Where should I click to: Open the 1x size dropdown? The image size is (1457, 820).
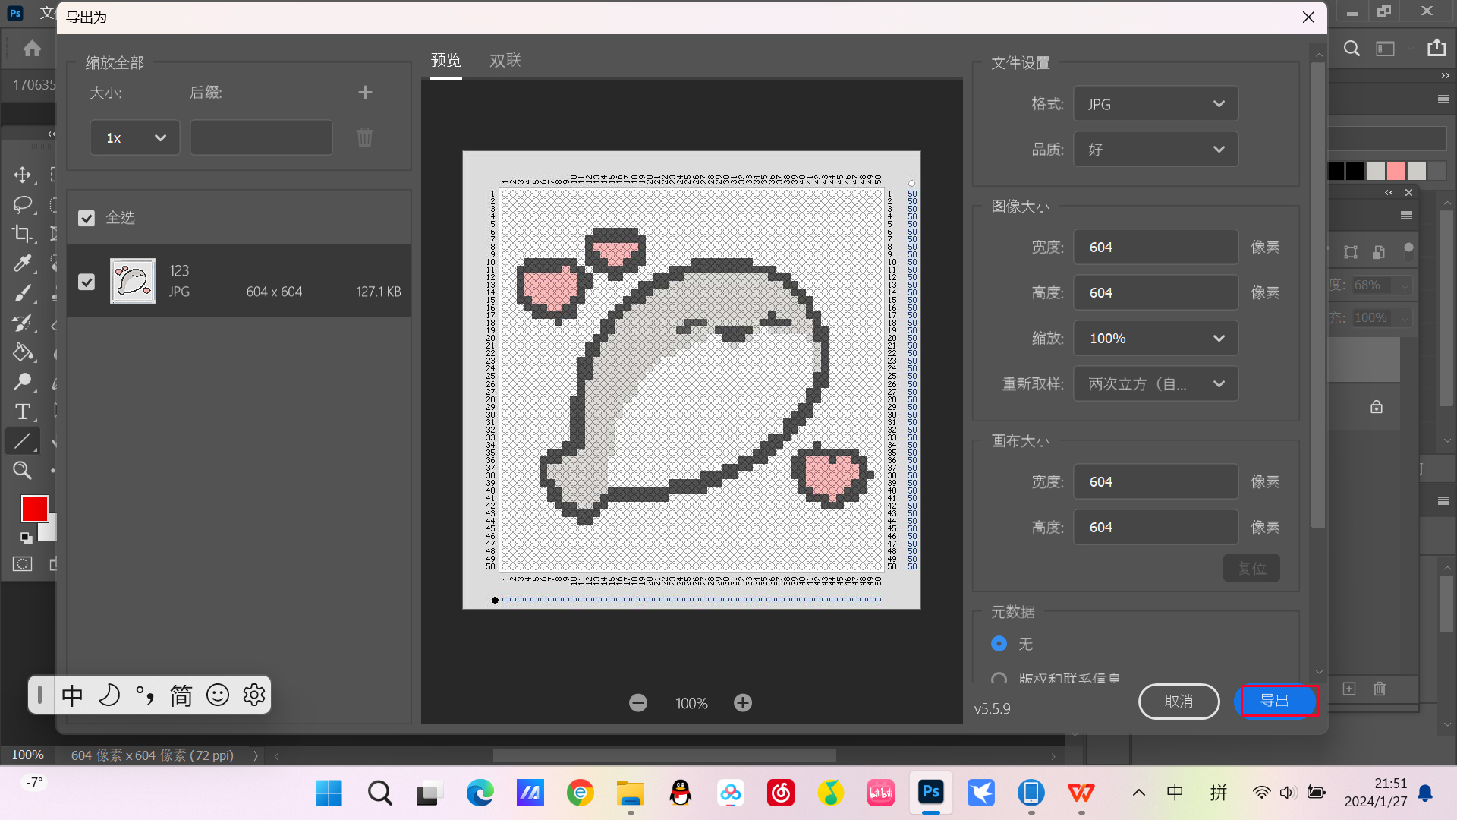pyautogui.click(x=135, y=137)
